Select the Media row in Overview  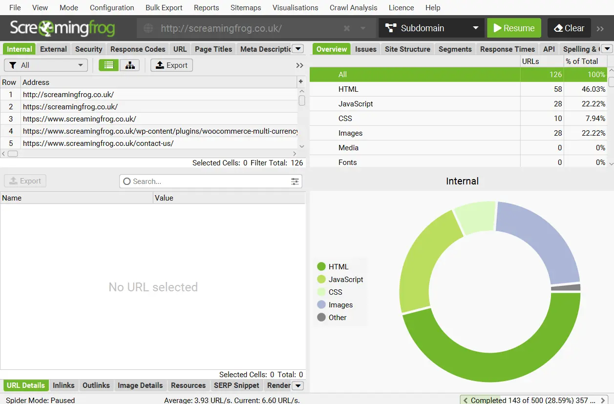click(x=458, y=148)
